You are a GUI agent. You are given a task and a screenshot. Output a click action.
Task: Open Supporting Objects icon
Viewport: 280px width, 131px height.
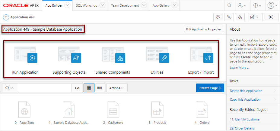click(70, 55)
